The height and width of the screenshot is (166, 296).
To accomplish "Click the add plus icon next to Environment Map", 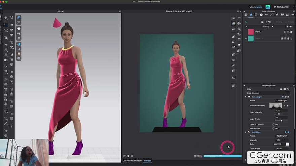I will pos(288,105).
